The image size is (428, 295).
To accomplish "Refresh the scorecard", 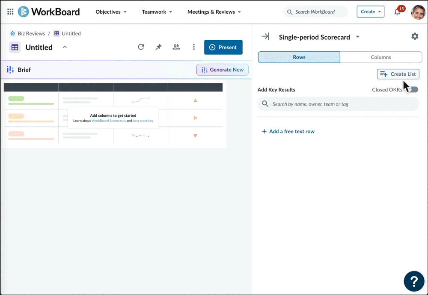I will point(141,47).
